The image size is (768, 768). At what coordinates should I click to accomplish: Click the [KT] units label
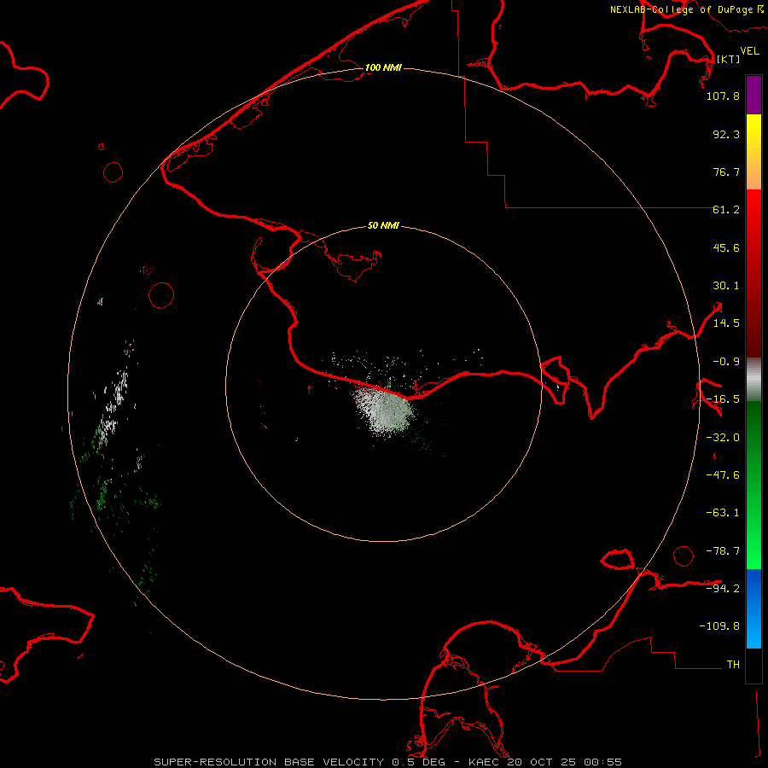pos(728,59)
